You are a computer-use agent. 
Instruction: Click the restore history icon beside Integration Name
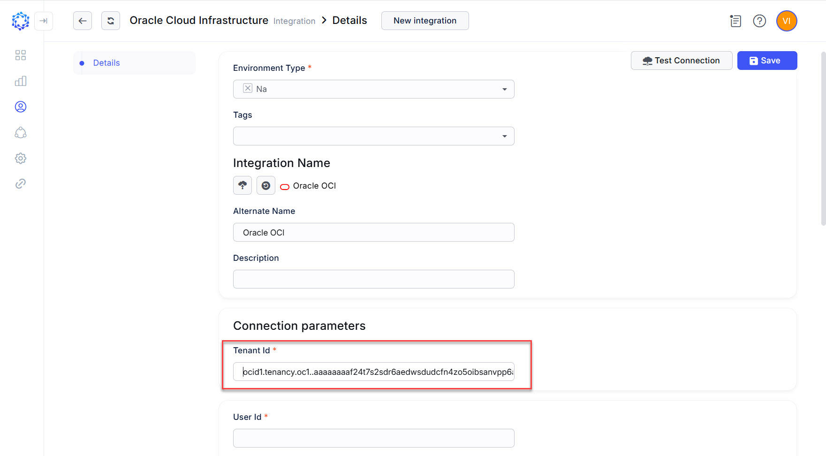(265, 185)
